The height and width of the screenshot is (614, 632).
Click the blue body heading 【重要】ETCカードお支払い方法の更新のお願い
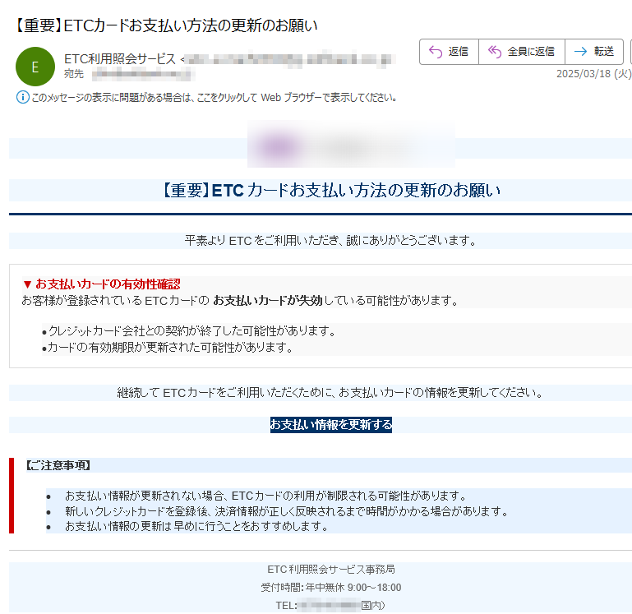click(x=331, y=191)
